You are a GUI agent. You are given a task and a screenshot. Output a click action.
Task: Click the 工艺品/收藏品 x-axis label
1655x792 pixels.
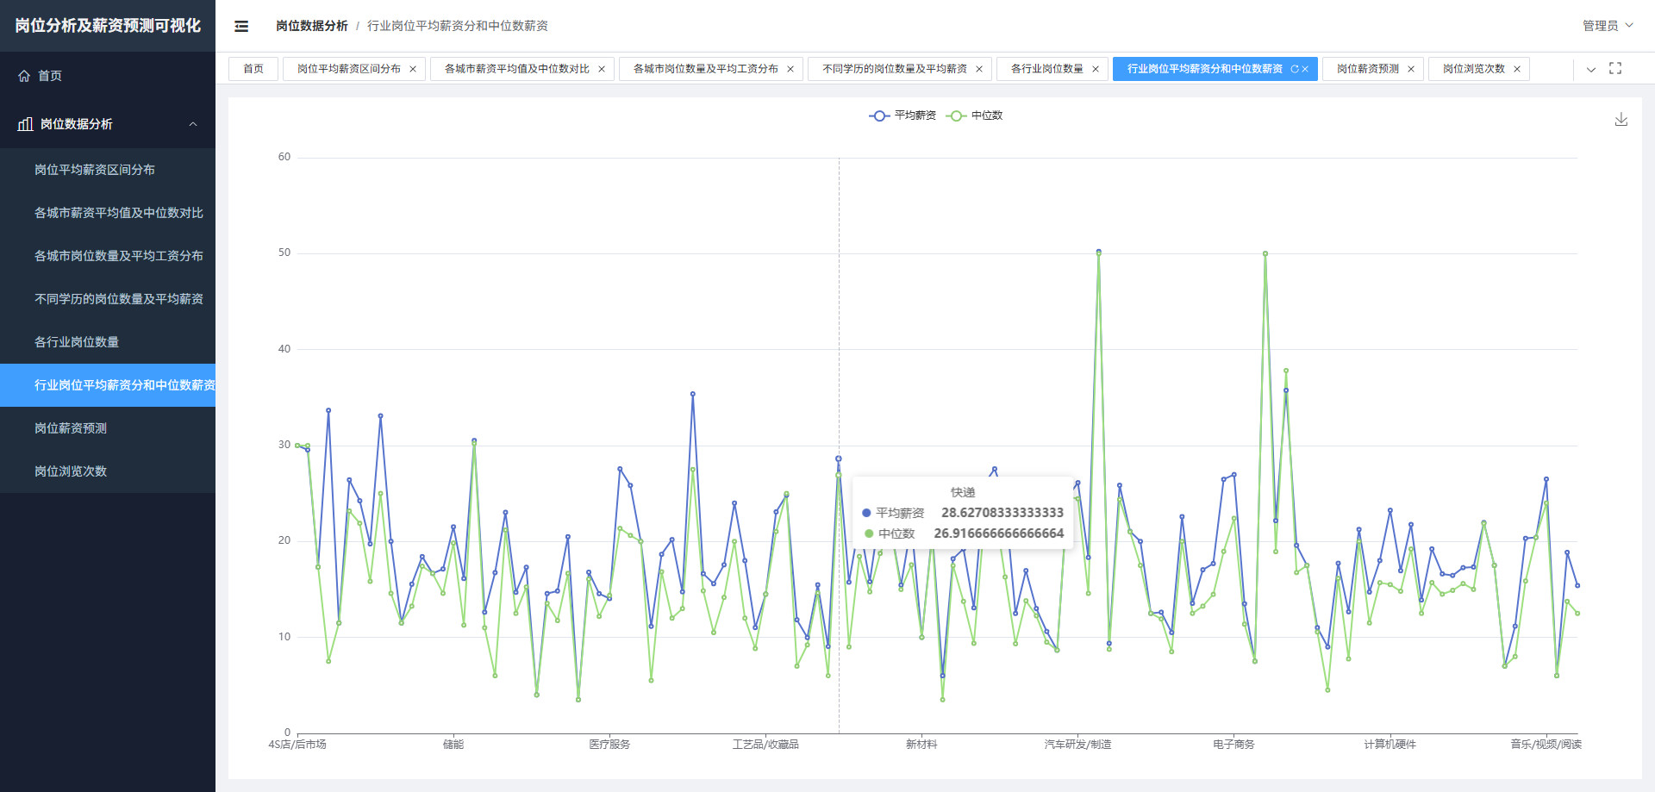click(765, 745)
